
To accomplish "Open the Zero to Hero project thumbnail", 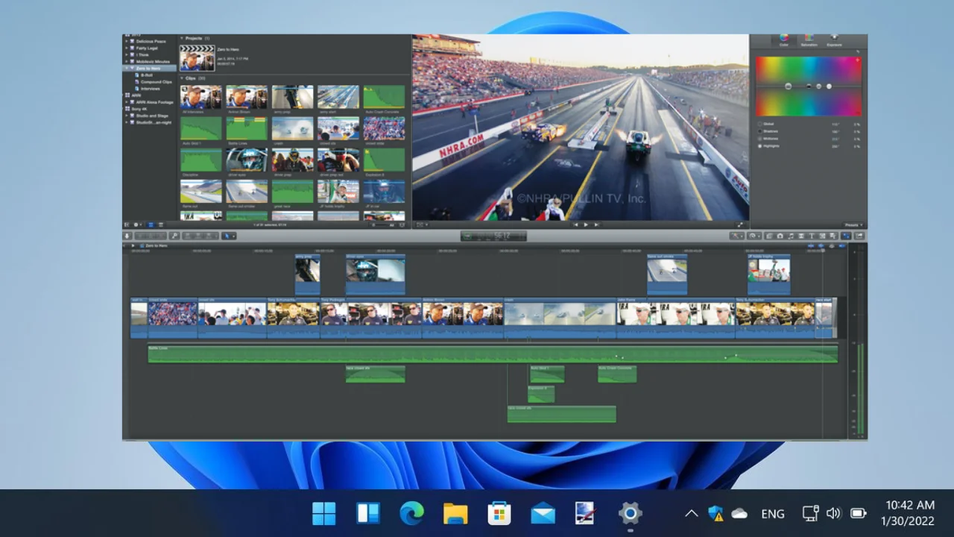I will tap(198, 58).
